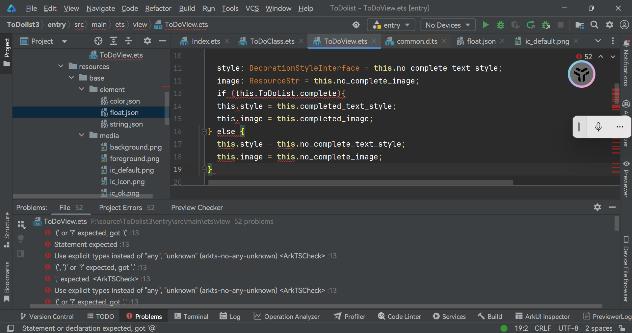Screen dimensions: 632x333
Task: Open Version Control tool window
Action: (x=47, y=316)
